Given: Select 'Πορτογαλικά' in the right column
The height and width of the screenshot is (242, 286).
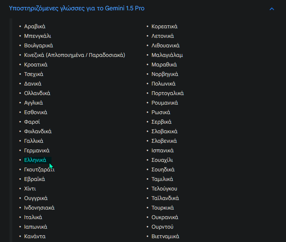Looking at the screenshot, I should click(167, 94).
